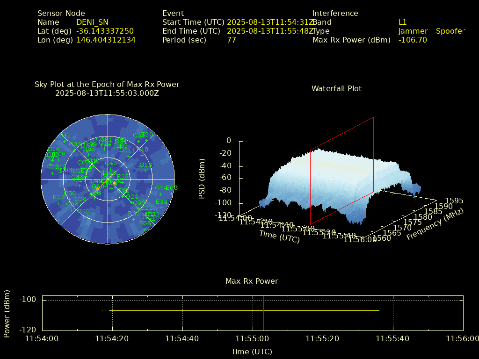This screenshot has height=359, width=479.
Task: Click the R18 satellite marker
Action: point(142,155)
